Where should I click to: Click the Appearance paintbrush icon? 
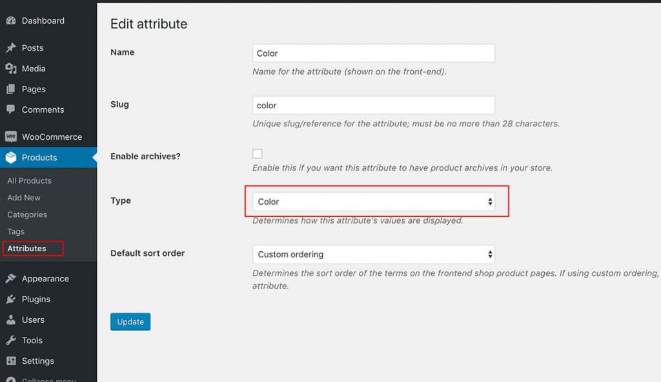tap(11, 278)
